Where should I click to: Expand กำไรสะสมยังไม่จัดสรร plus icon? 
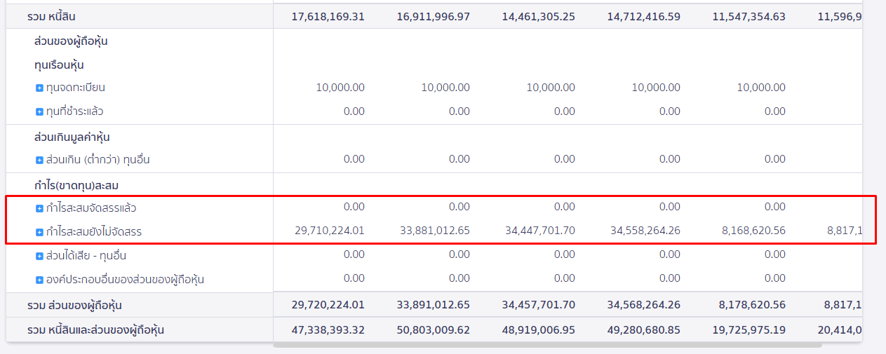pyautogui.click(x=40, y=232)
